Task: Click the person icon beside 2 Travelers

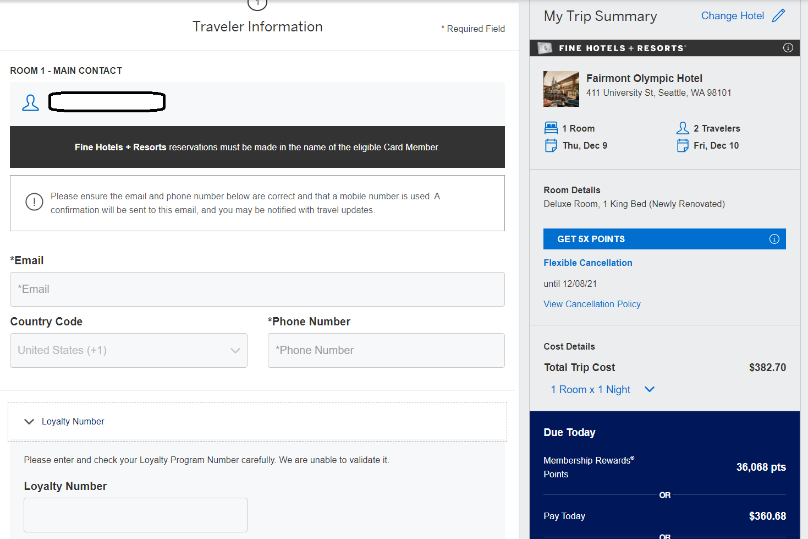Action: point(683,128)
